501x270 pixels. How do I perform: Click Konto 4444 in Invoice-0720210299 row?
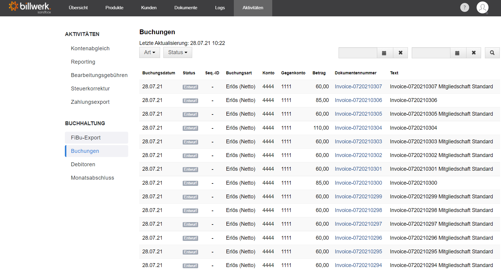pyautogui.click(x=268, y=197)
